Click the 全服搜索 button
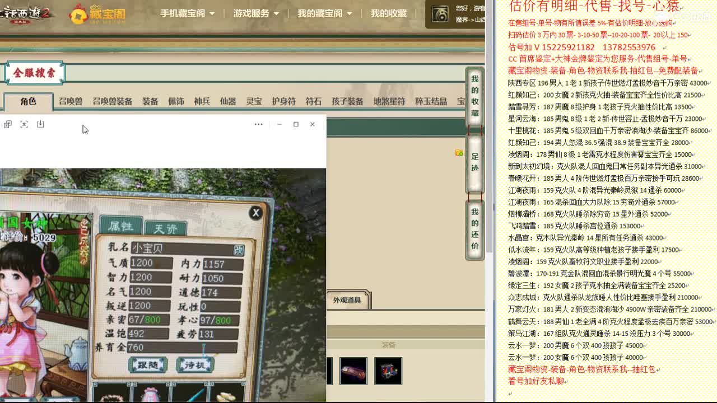Screen dimensions: 717x403 coord(35,73)
